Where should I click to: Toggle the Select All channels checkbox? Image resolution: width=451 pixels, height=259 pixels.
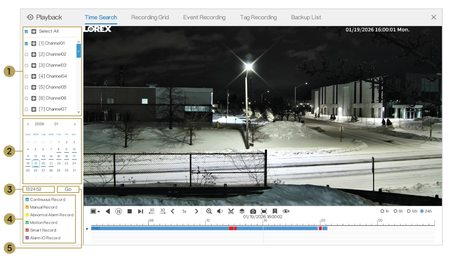coord(26,31)
